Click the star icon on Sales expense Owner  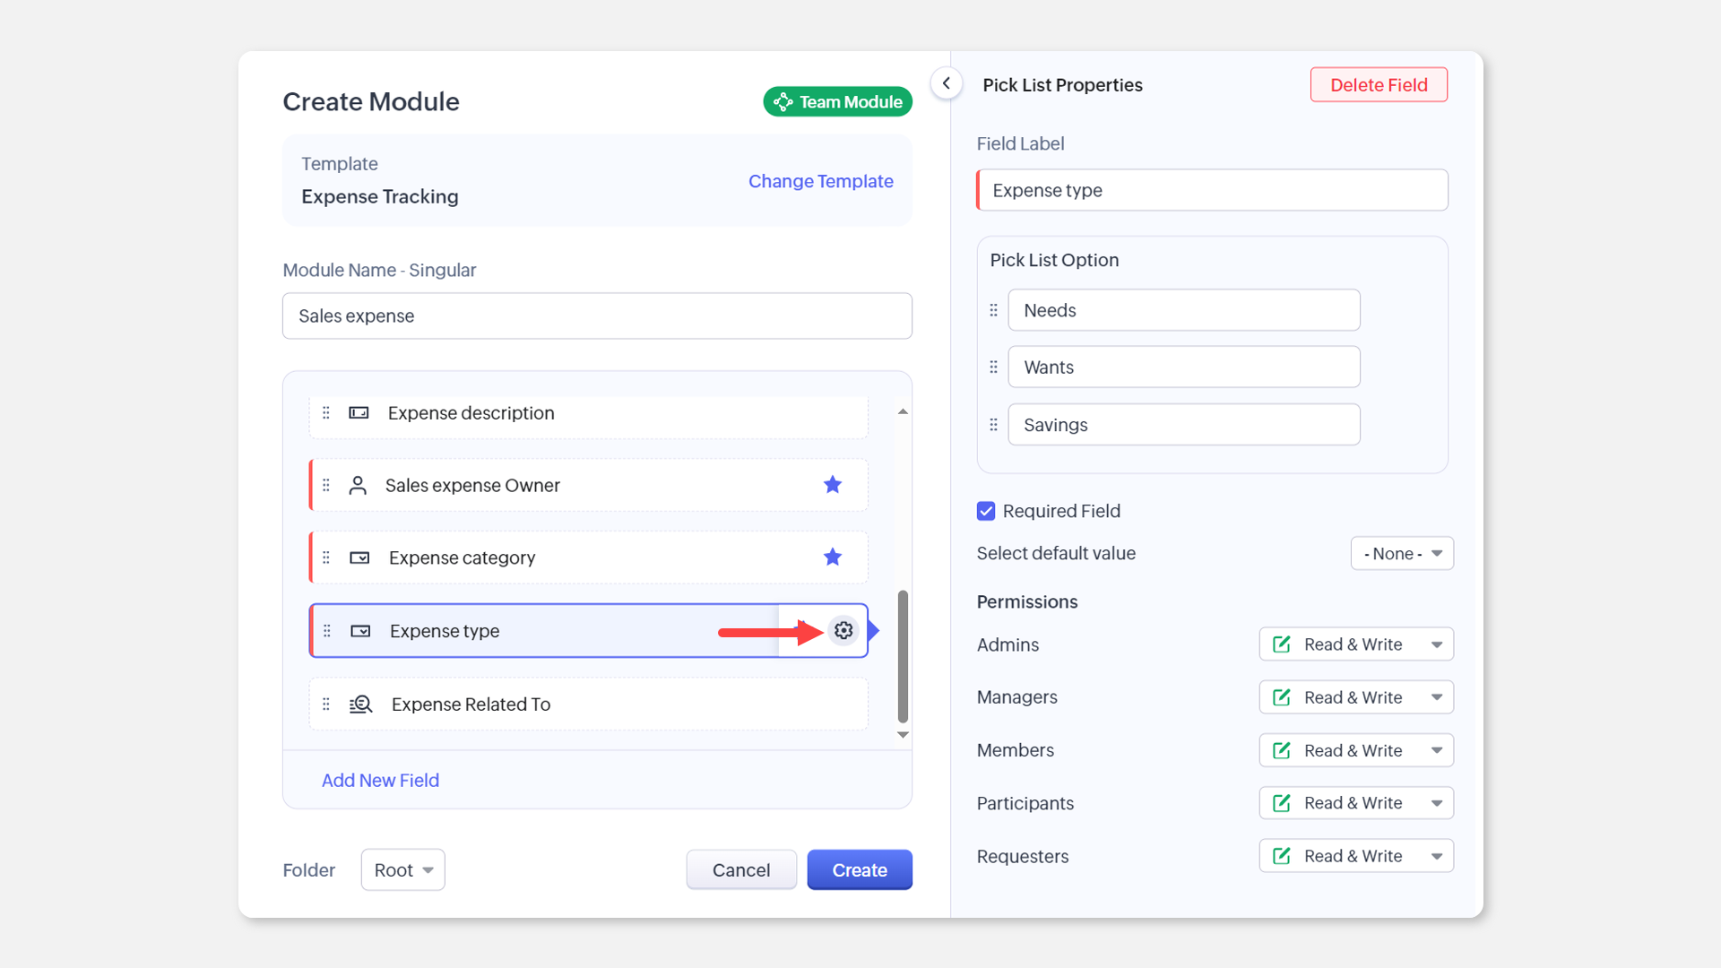click(832, 485)
